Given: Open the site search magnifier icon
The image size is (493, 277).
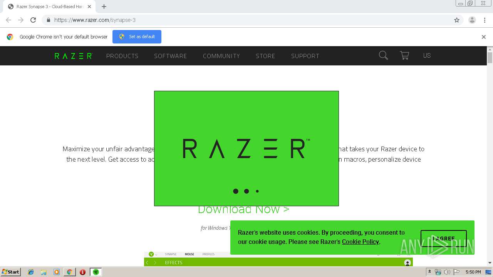Looking at the screenshot, I should (383, 55).
